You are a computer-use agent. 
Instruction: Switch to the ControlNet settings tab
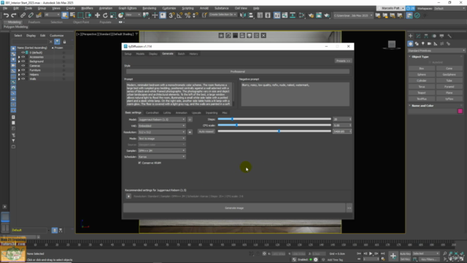click(x=153, y=113)
